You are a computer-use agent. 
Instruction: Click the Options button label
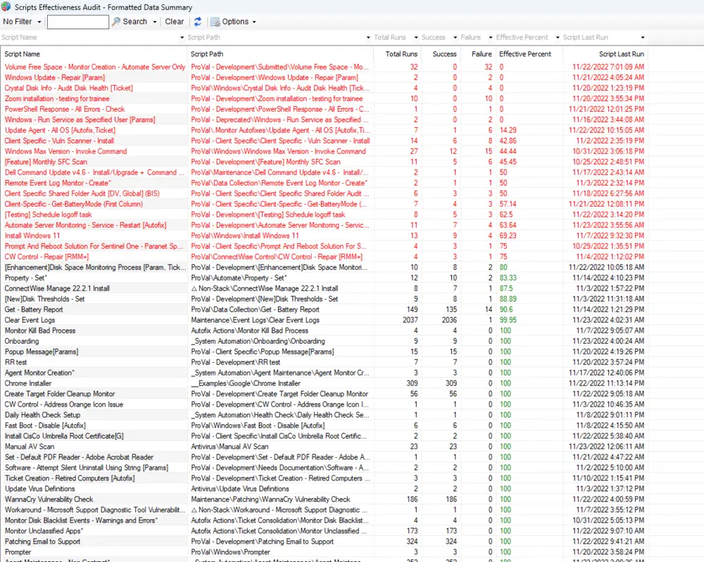(235, 22)
